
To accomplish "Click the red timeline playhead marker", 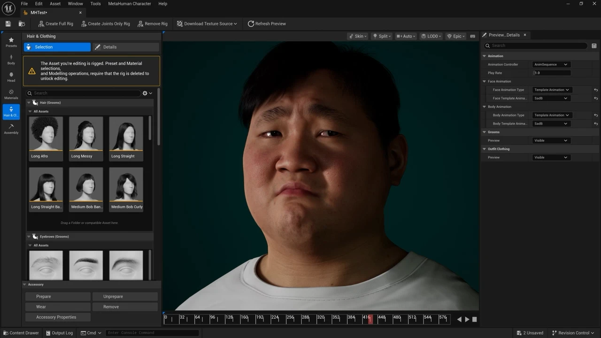I will coord(370,319).
